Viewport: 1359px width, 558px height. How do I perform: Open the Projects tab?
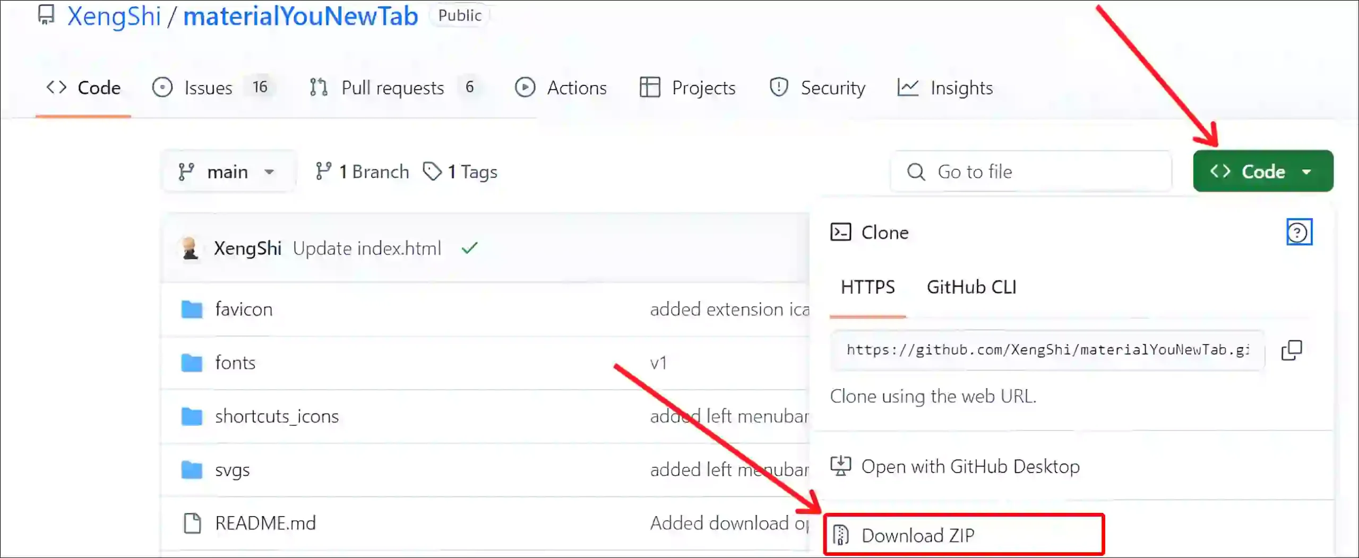pos(687,88)
